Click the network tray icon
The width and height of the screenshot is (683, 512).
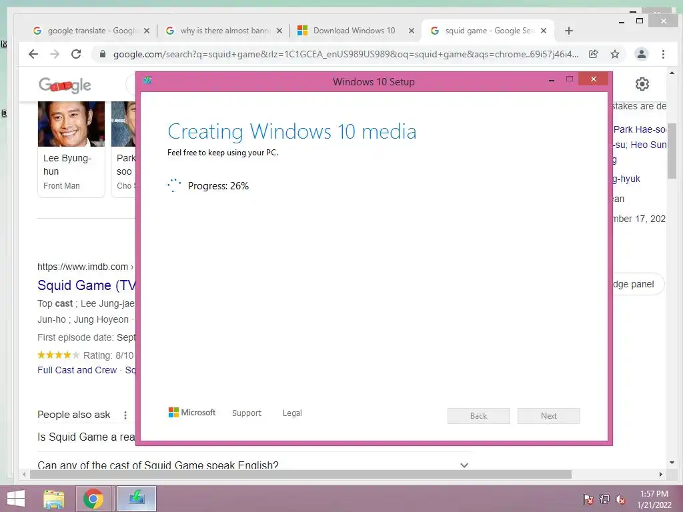(604, 499)
